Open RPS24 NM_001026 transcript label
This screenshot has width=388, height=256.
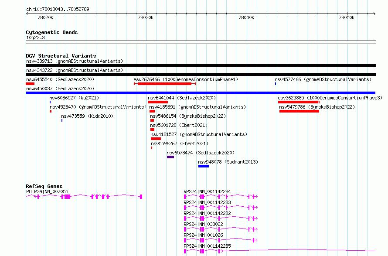pos(203,235)
